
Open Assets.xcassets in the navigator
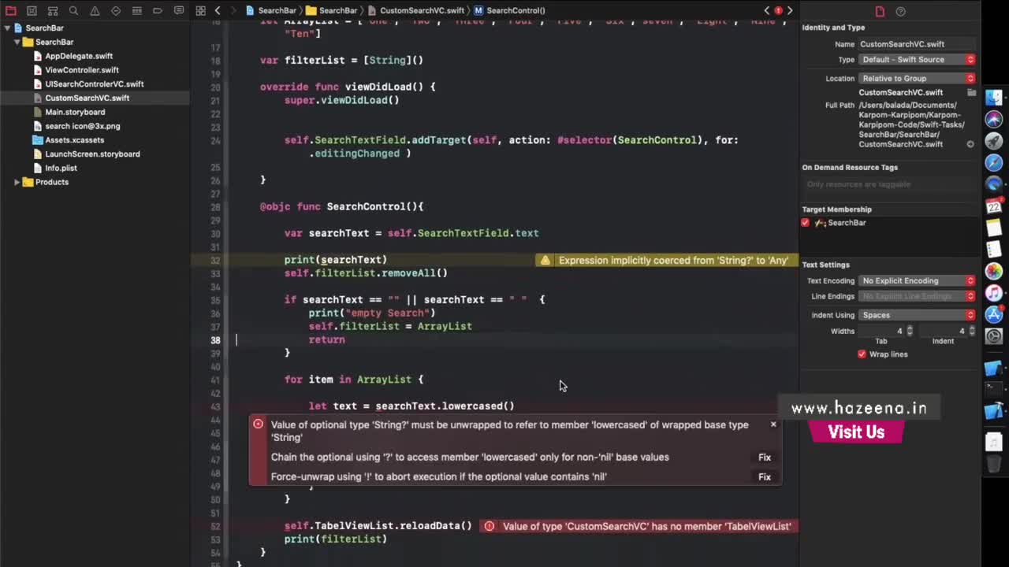[x=74, y=140]
